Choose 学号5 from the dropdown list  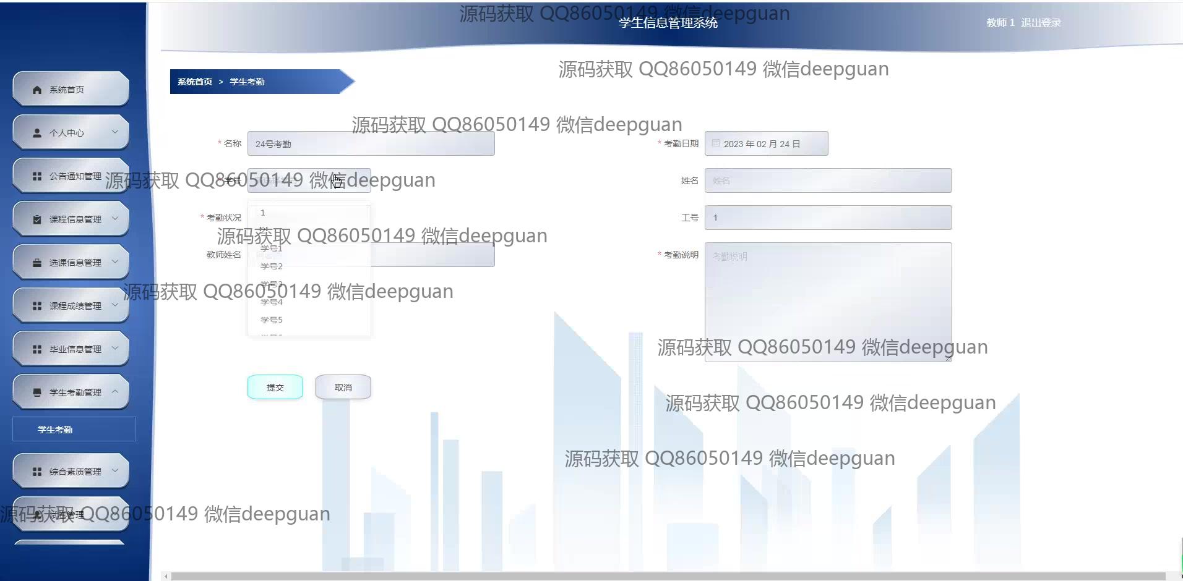click(309, 320)
